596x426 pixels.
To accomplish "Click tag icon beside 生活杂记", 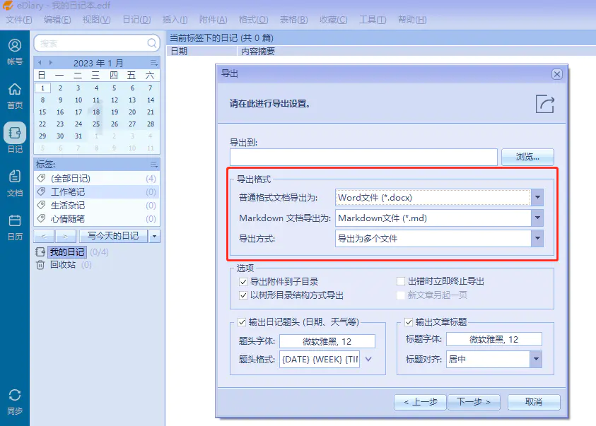I will [41, 205].
